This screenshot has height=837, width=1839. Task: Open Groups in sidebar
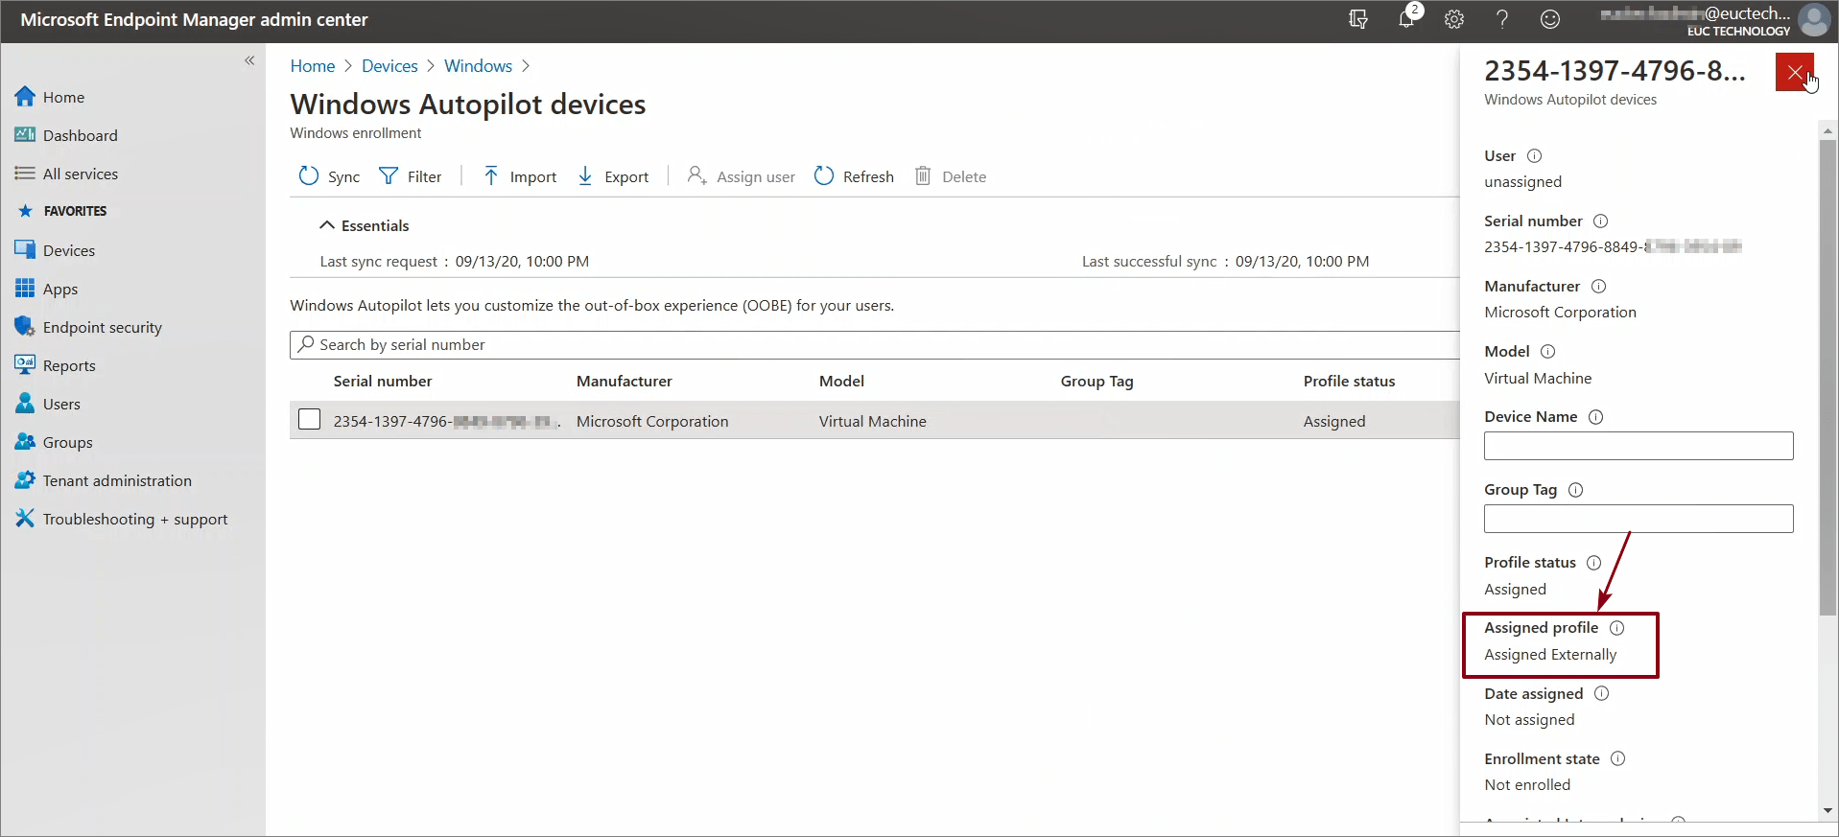pyautogui.click(x=67, y=442)
